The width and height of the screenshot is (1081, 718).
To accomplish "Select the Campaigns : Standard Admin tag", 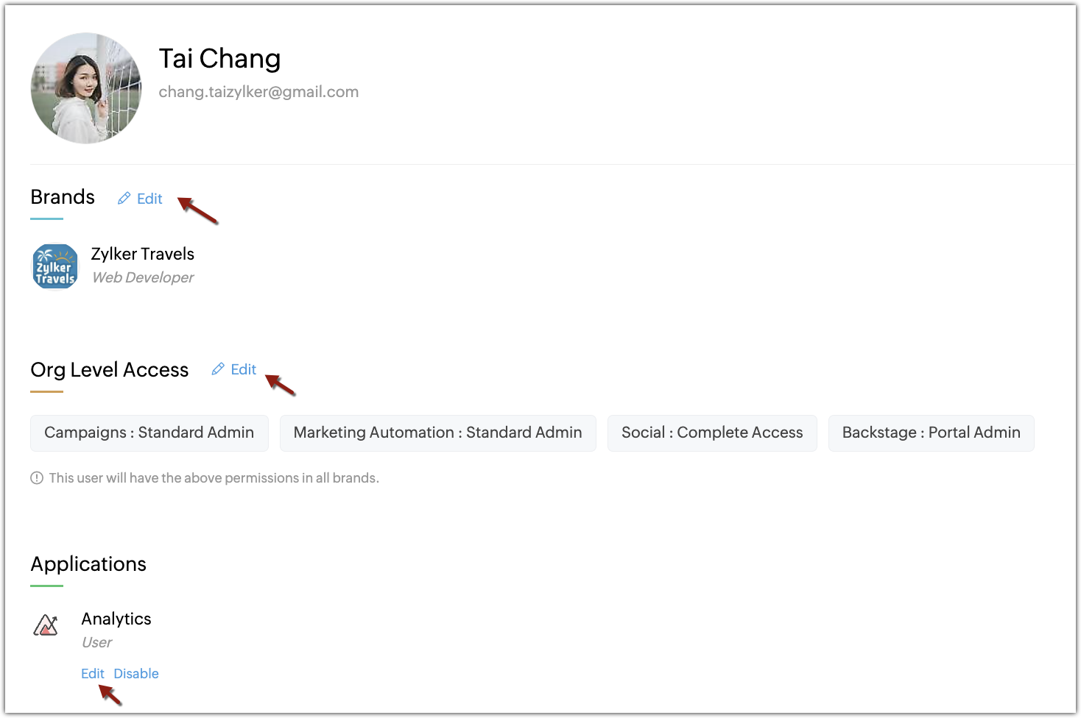I will (149, 433).
